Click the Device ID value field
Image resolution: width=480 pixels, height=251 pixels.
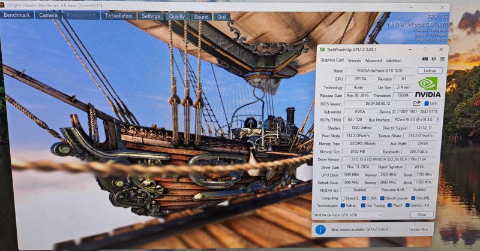(x=418, y=112)
